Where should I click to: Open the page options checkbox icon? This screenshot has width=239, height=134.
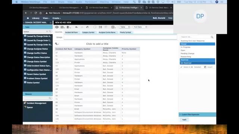[x=113, y=27]
